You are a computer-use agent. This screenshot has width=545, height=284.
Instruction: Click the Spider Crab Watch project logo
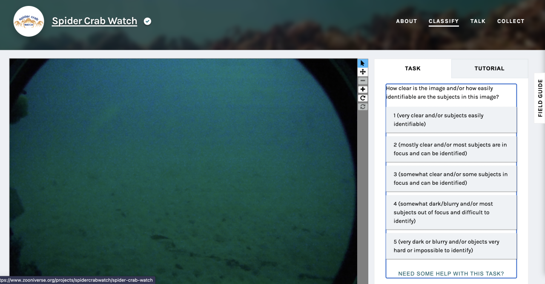(x=29, y=21)
